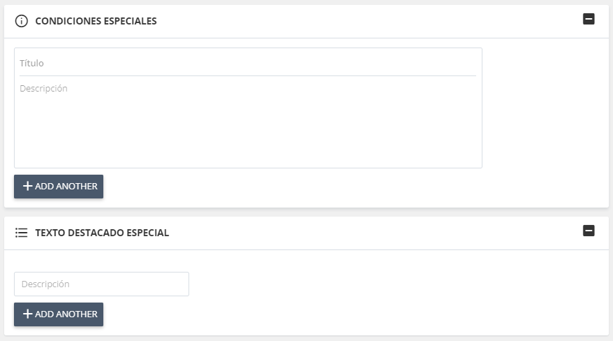Click the plus icon in the lower Add Another button
The width and height of the screenshot is (613, 341).
point(27,314)
